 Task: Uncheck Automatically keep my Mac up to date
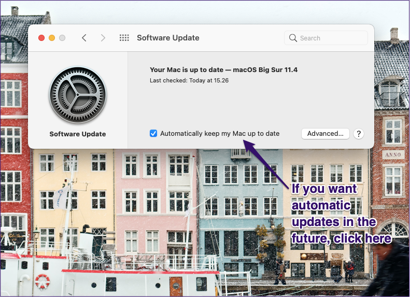(153, 133)
